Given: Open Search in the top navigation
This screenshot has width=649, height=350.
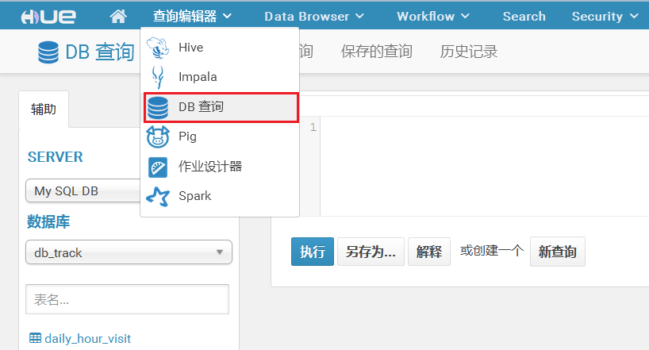Looking at the screenshot, I should coord(524,16).
